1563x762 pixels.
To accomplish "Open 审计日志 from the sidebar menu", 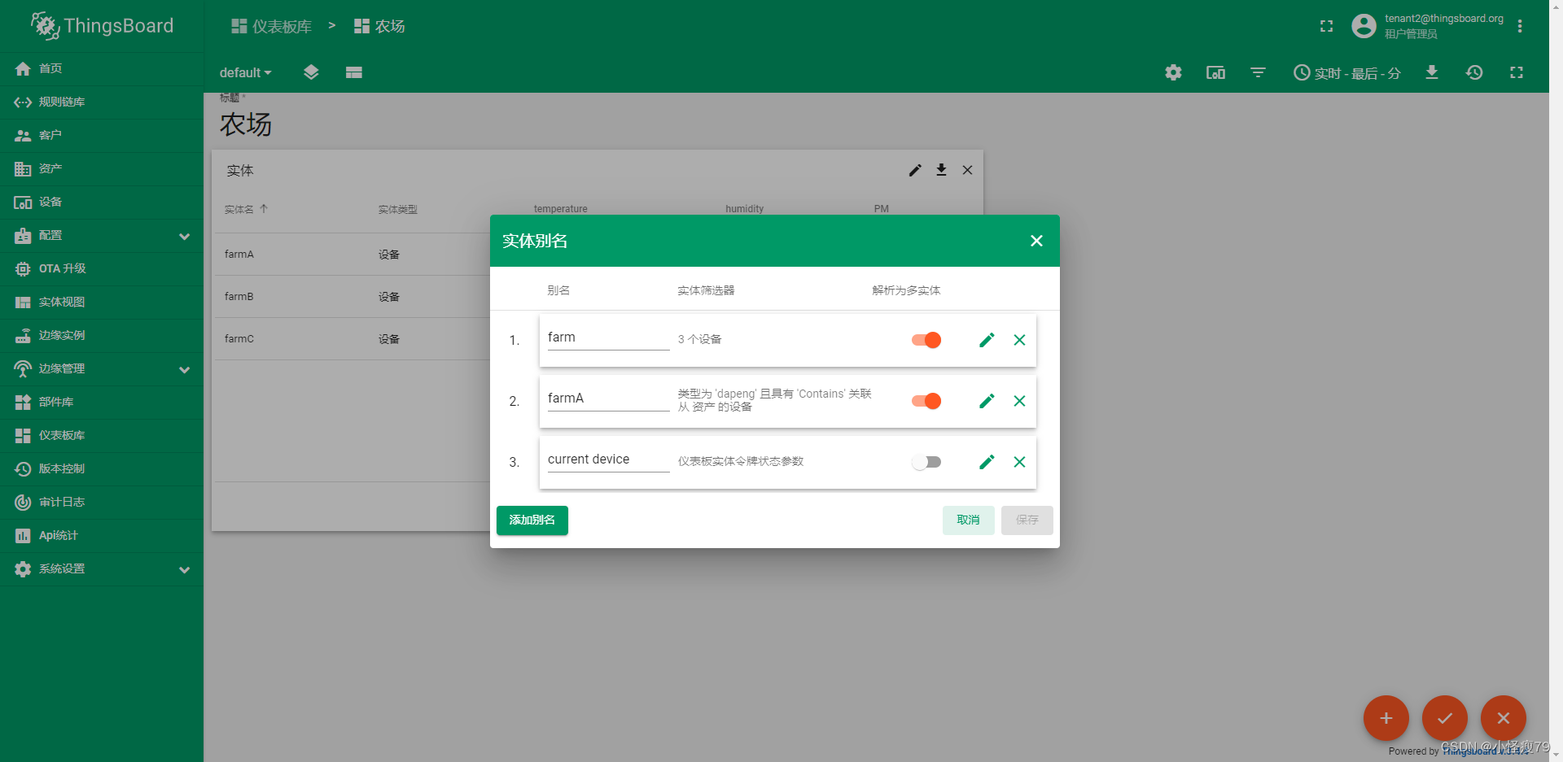I will coord(63,502).
